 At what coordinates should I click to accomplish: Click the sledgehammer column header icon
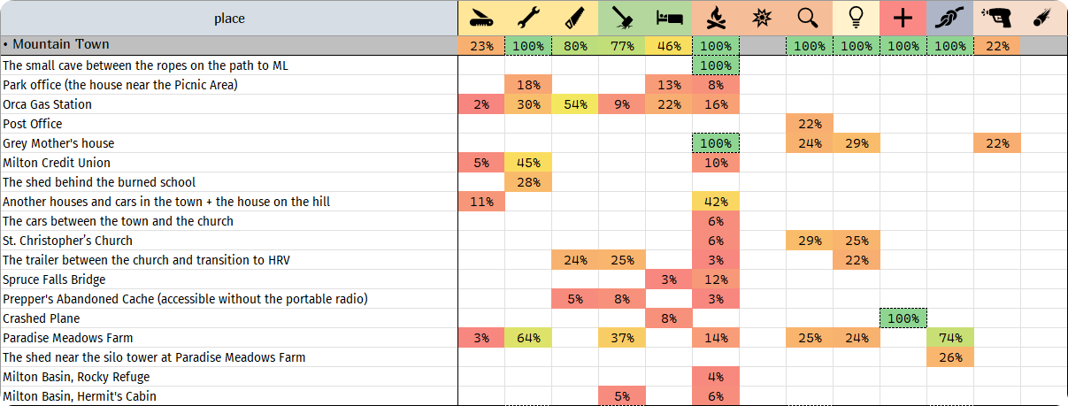click(x=622, y=18)
